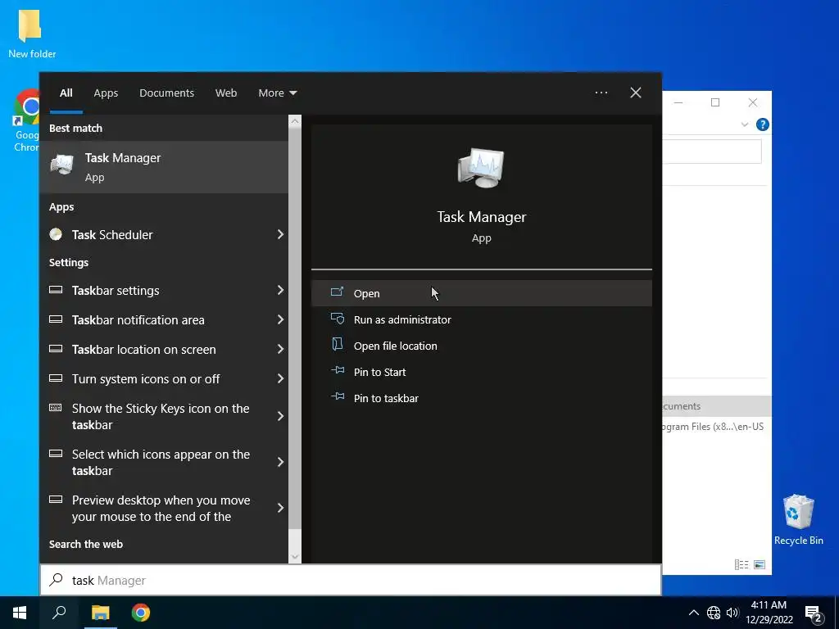Expand the Taskbar notification area arrow
Viewport: 839px width, 629px height.
click(280, 319)
